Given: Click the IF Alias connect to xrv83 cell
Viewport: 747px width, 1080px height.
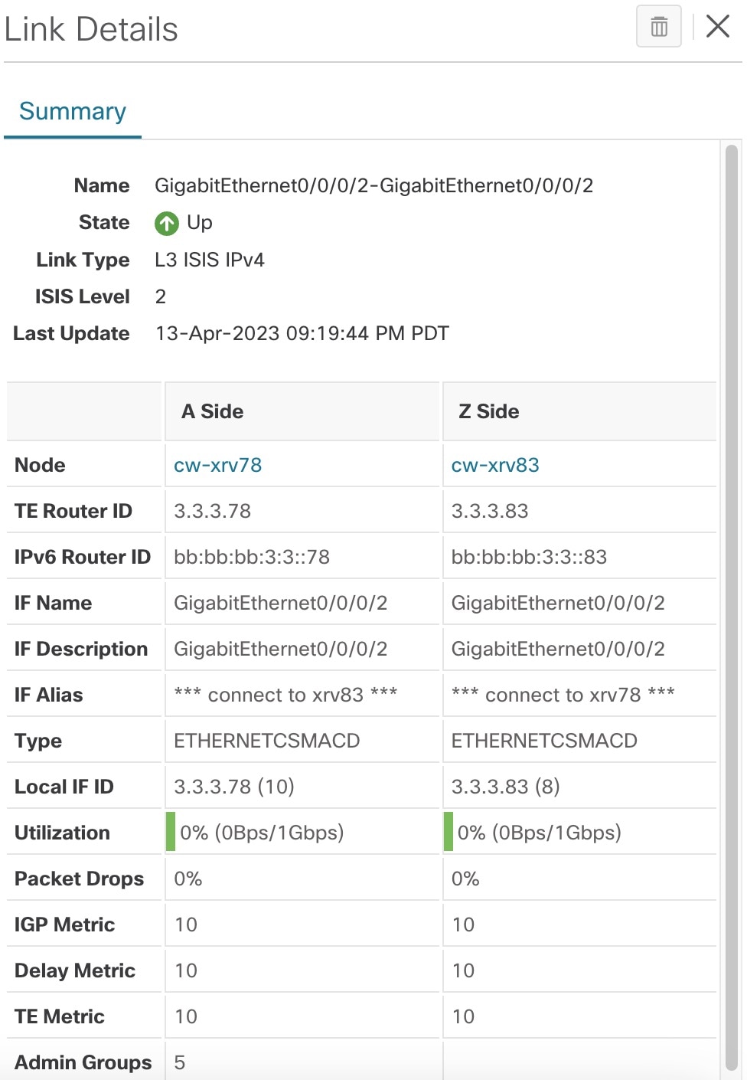Looking at the screenshot, I should click(286, 695).
